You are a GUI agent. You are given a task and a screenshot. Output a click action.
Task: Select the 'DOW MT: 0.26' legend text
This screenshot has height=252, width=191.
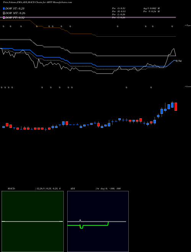point(15,13)
